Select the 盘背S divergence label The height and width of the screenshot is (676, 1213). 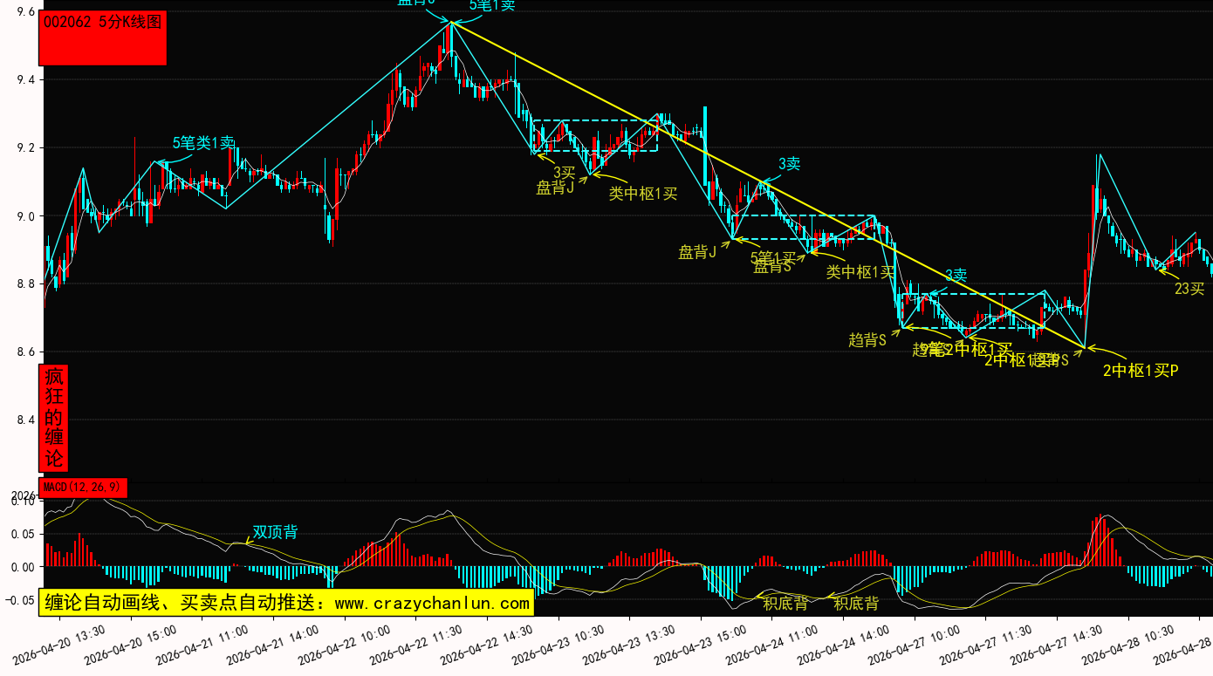coord(771,268)
